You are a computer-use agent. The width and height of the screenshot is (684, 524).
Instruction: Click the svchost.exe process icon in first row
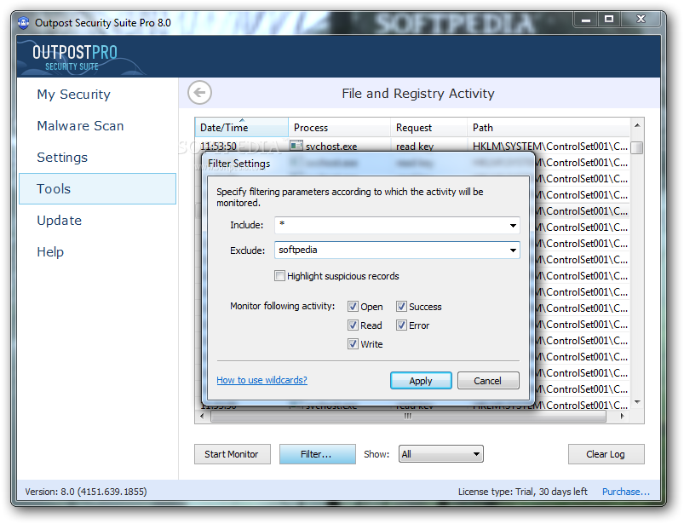tap(296, 146)
